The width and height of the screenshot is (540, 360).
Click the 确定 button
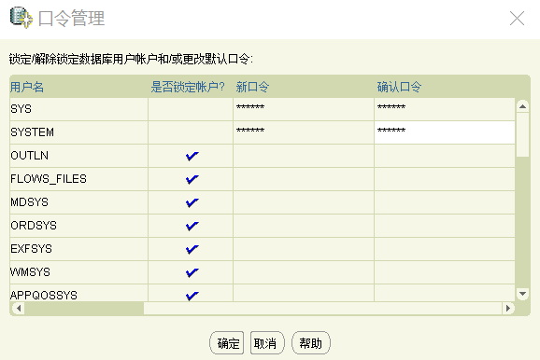(x=227, y=343)
